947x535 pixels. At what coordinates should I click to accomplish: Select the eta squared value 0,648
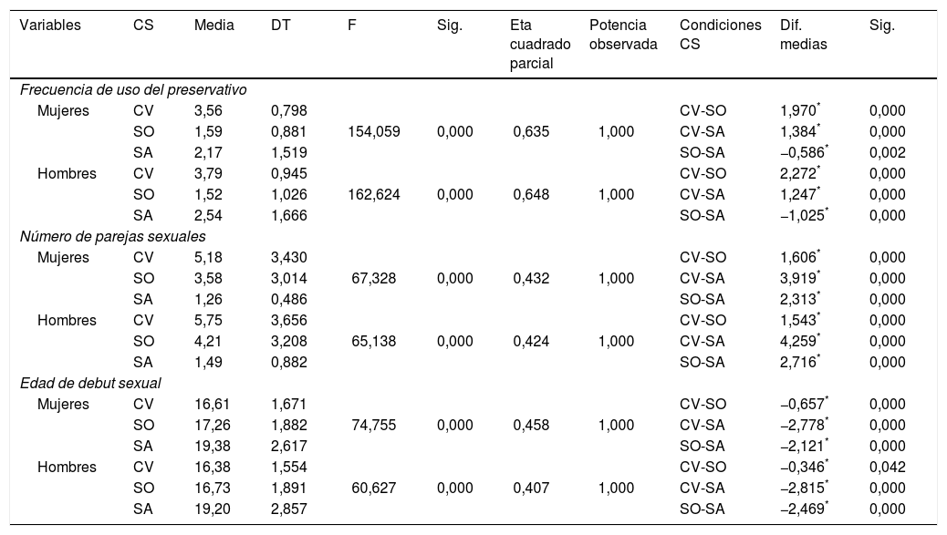pos(531,194)
